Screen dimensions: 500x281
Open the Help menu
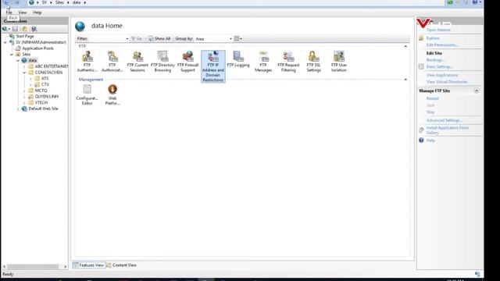(37, 12)
